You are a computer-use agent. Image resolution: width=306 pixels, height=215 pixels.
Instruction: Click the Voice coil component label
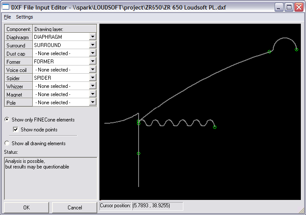pyautogui.click(x=19, y=70)
